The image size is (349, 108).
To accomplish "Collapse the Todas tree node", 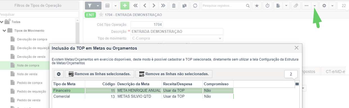I will click(x=2, y=22).
